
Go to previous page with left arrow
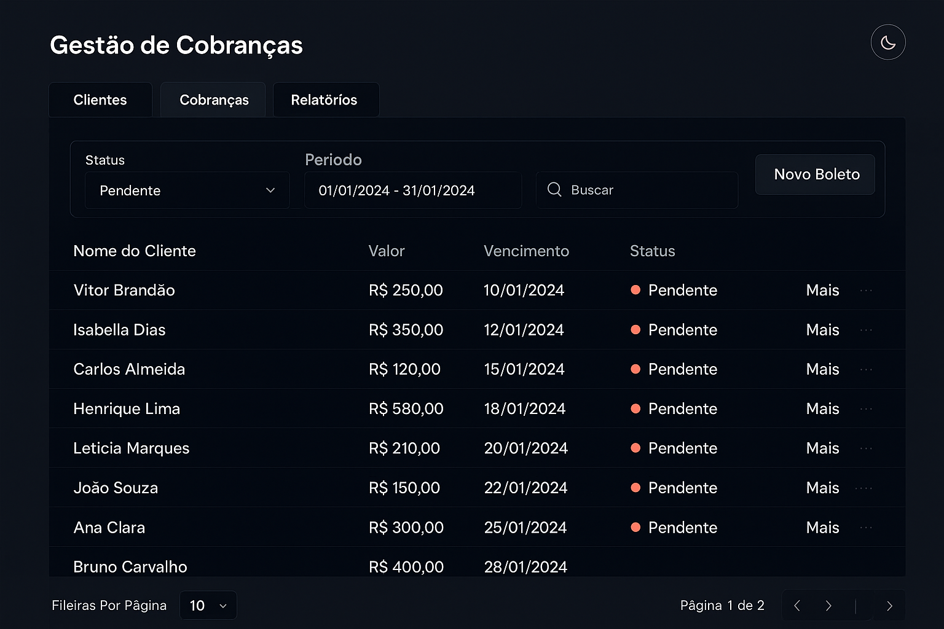pyautogui.click(x=796, y=606)
